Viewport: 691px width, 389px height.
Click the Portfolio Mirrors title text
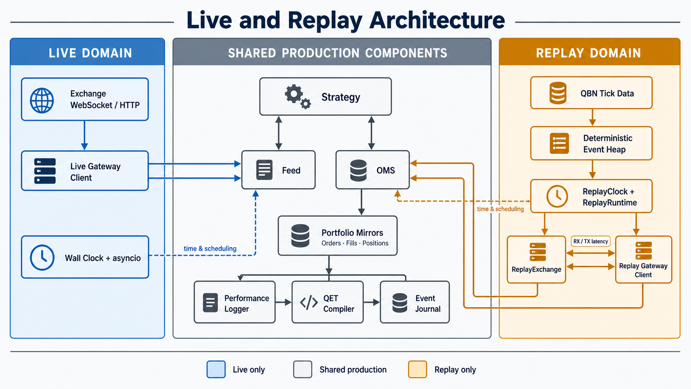[x=353, y=233]
